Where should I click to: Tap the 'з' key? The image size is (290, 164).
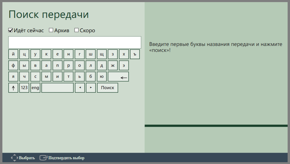[113, 54]
